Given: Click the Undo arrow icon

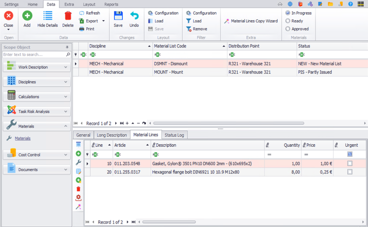Looking at the screenshot, I should click(134, 17).
